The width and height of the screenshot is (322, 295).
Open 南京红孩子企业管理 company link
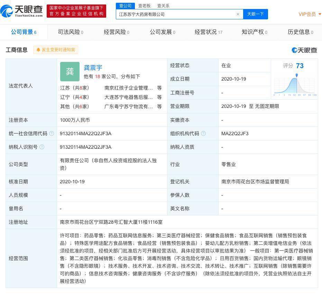129,88
